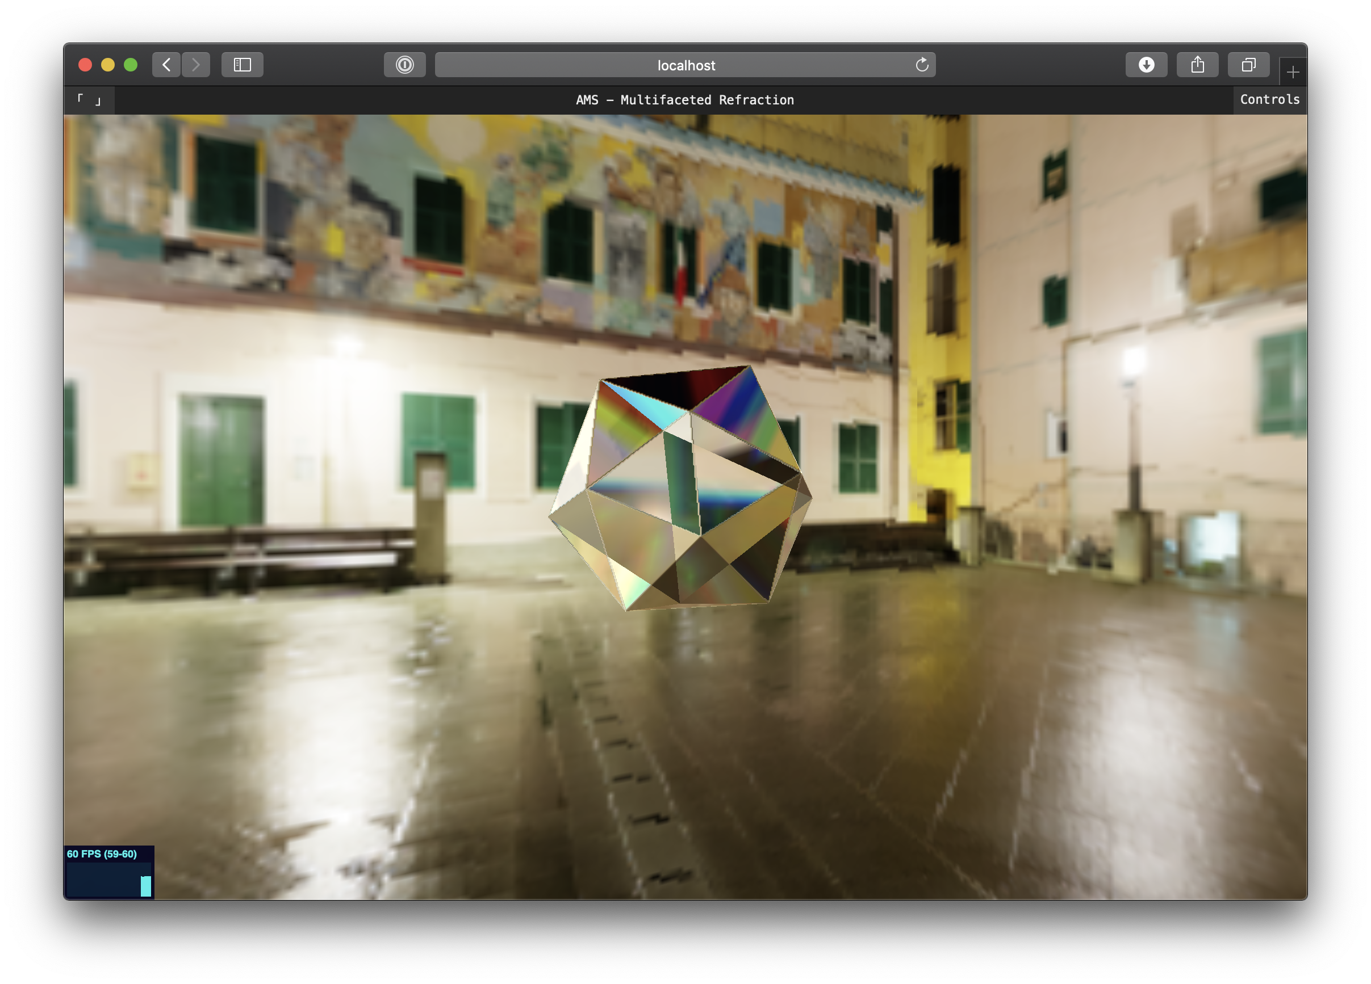This screenshot has height=984, width=1371.
Task: Zoom the window with green button
Action: point(131,65)
